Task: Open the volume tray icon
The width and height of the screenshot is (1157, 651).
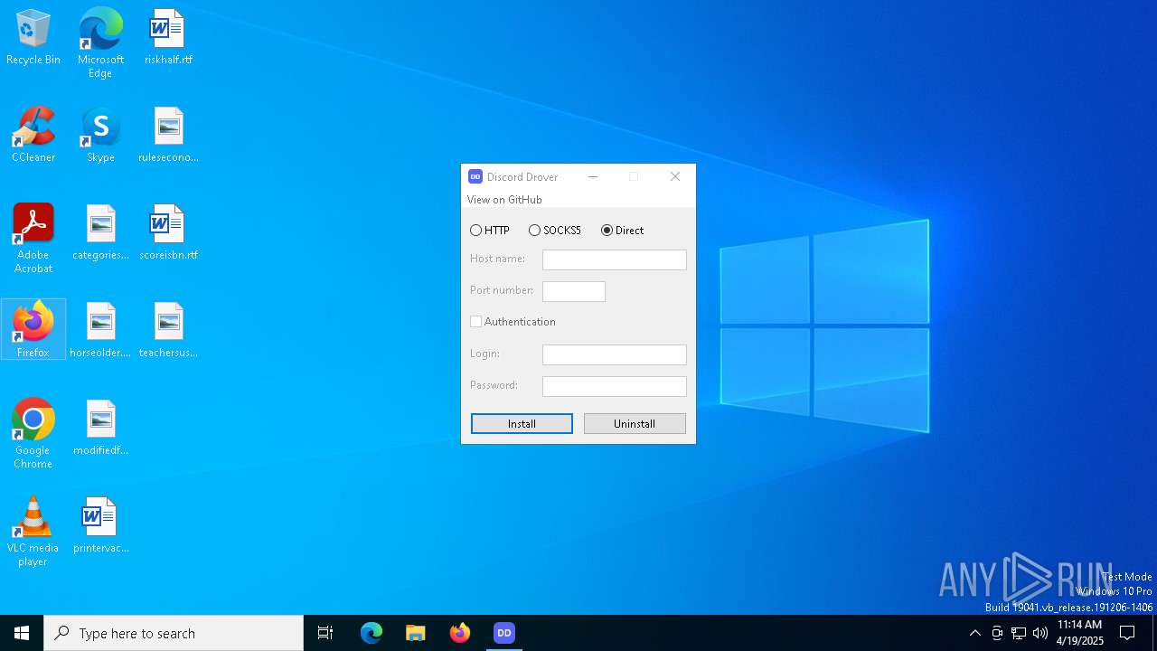Action: [x=1040, y=633]
